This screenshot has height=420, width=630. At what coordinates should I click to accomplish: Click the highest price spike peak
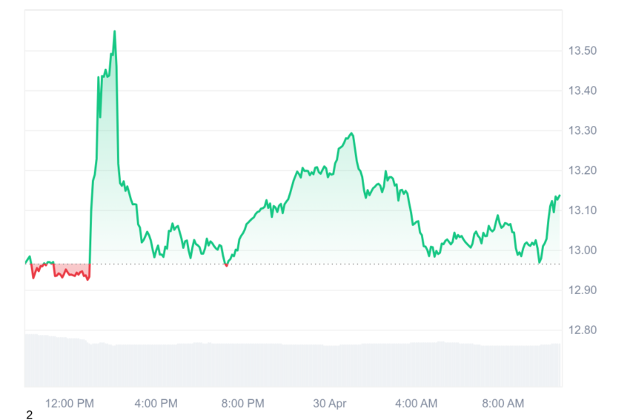[114, 31]
